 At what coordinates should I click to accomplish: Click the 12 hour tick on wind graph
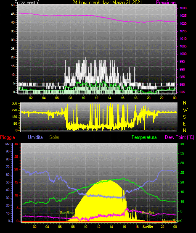point(96,98)
